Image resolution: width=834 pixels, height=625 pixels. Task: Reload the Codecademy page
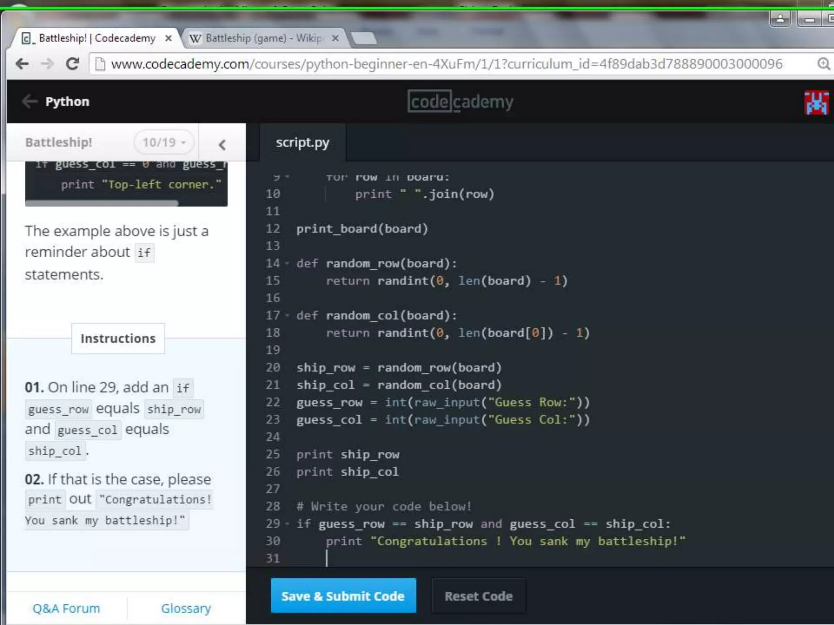click(x=72, y=64)
